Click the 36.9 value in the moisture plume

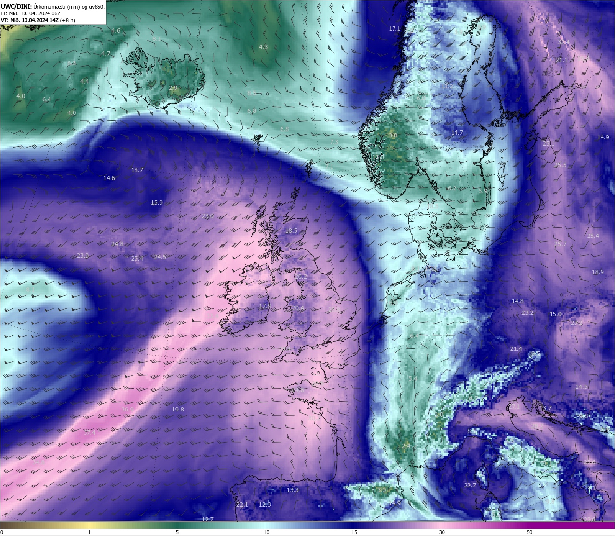coord(127,410)
